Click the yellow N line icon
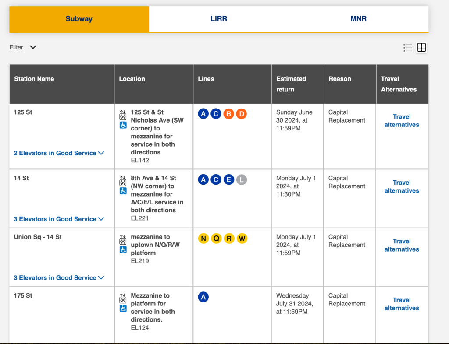The height and width of the screenshot is (344, 449). coord(203,239)
